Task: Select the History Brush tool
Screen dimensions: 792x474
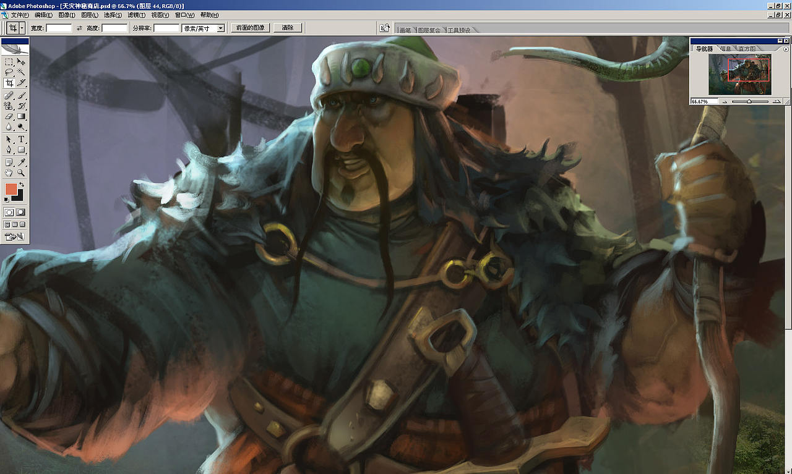Action: [x=21, y=106]
